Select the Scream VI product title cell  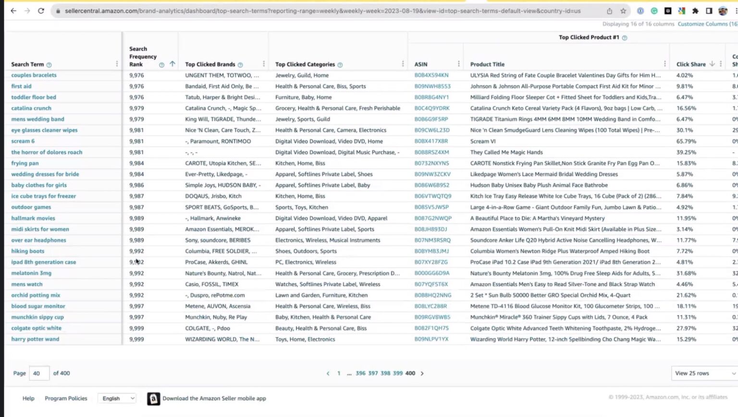pyautogui.click(x=482, y=141)
